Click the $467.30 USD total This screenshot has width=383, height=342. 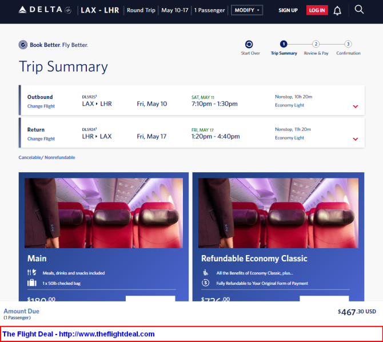pos(357,312)
